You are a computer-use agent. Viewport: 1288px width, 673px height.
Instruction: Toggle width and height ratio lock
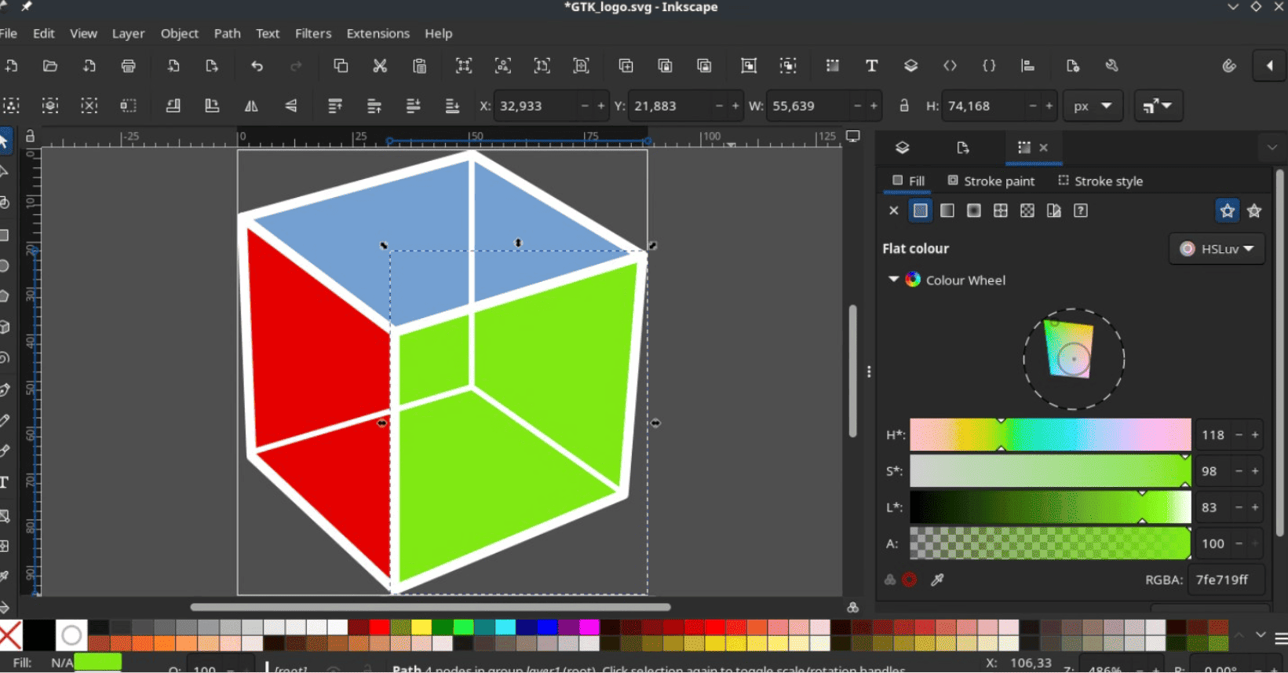tap(904, 106)
